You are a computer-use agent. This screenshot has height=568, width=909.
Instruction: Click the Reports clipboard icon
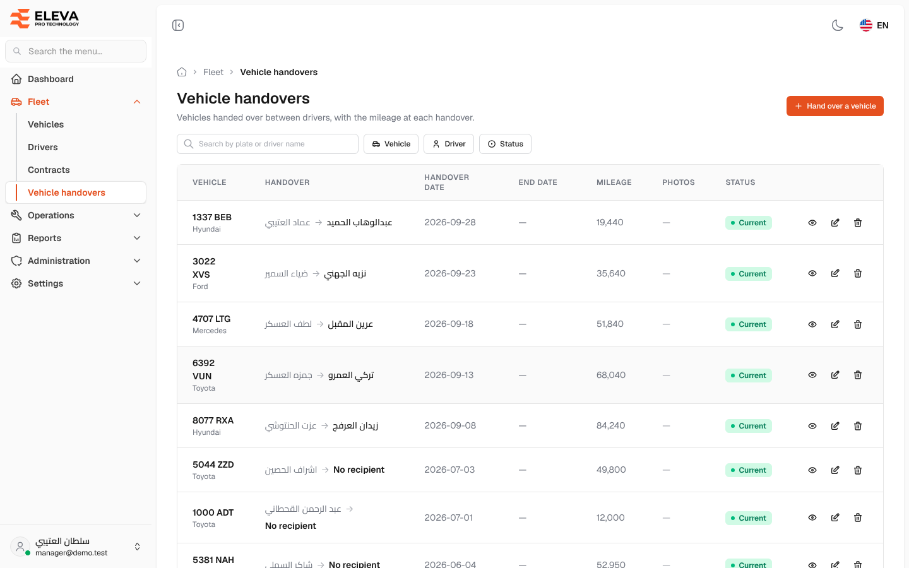(x=16, y=238)
